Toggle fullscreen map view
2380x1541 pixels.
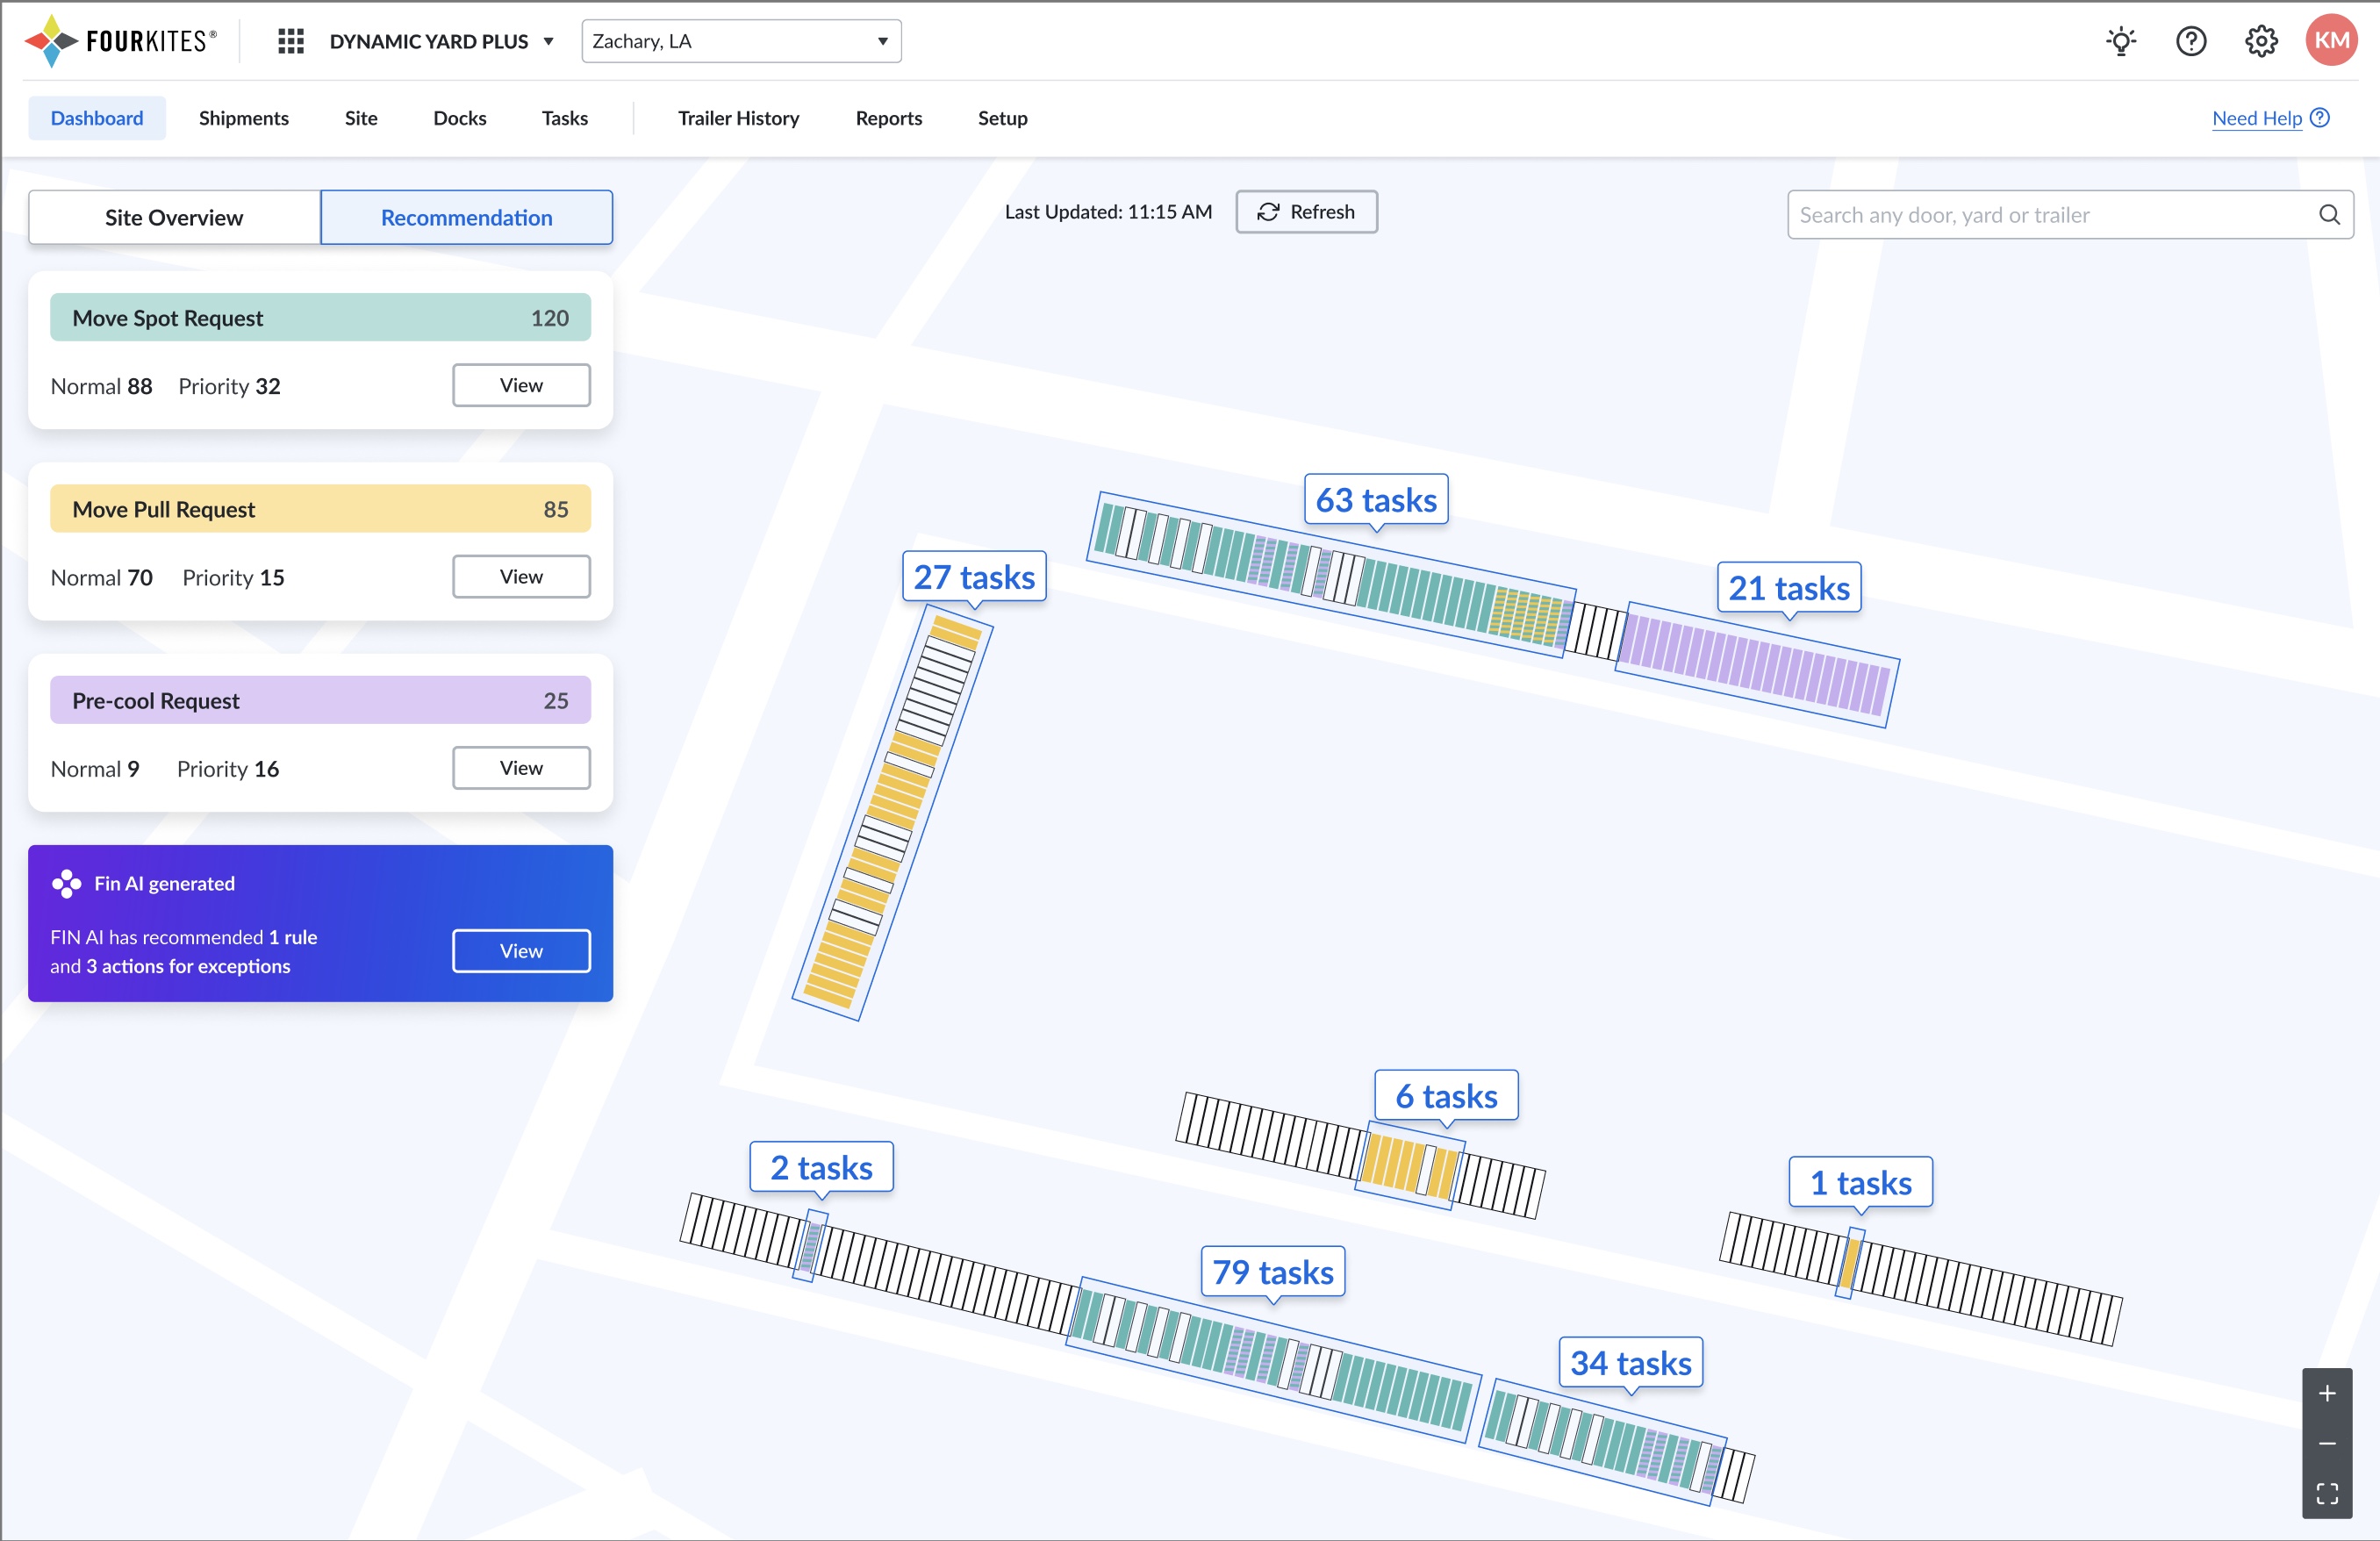click(2327, 1494)
